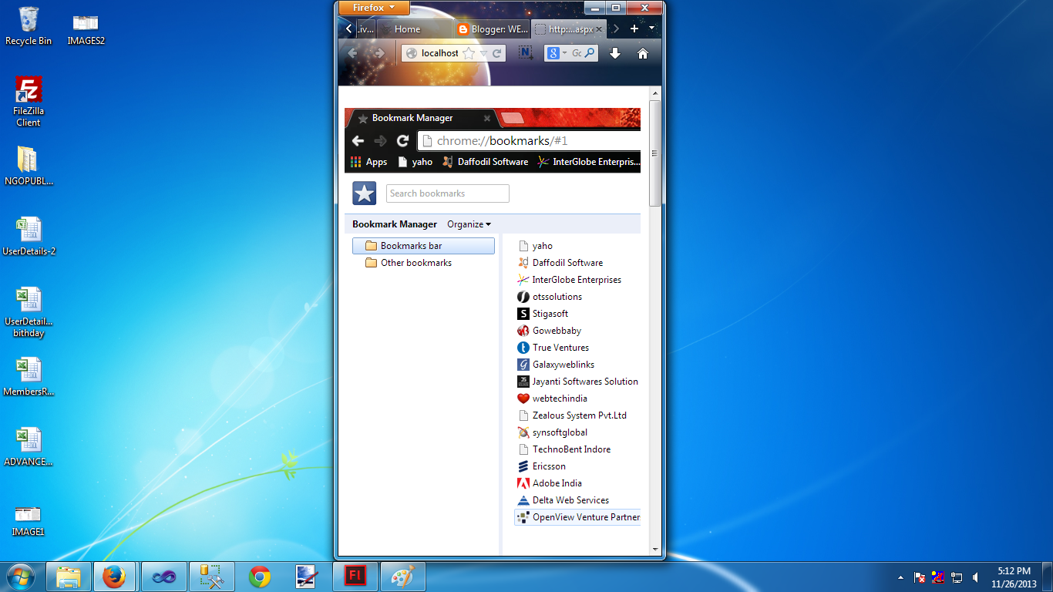
Task: Select Jayanti Softwares Solution bookmark
Action: click(577, 382)
